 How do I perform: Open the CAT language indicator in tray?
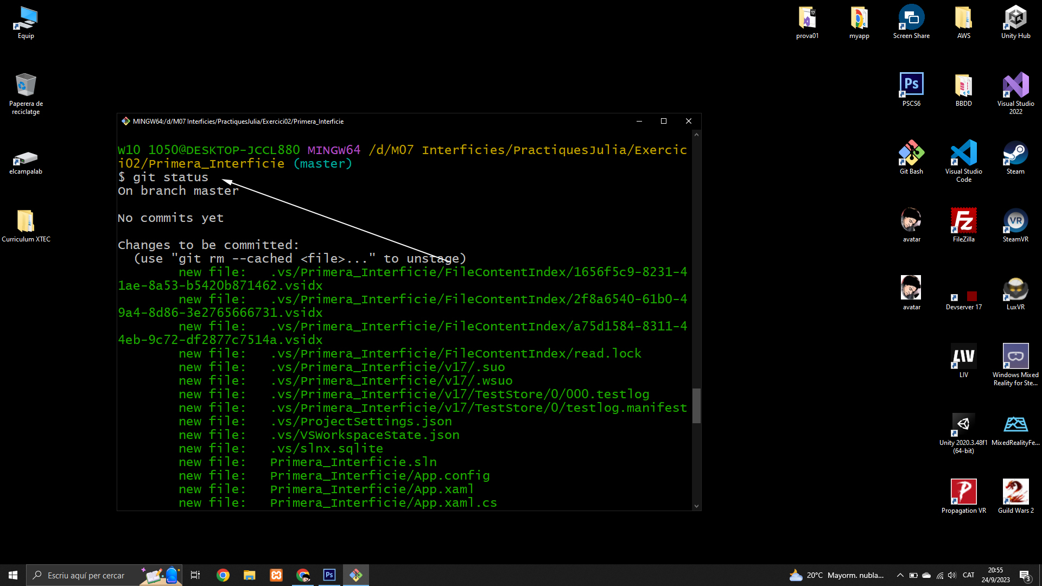click(968, 575)
